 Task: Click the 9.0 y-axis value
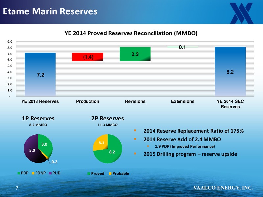(10, 42)
